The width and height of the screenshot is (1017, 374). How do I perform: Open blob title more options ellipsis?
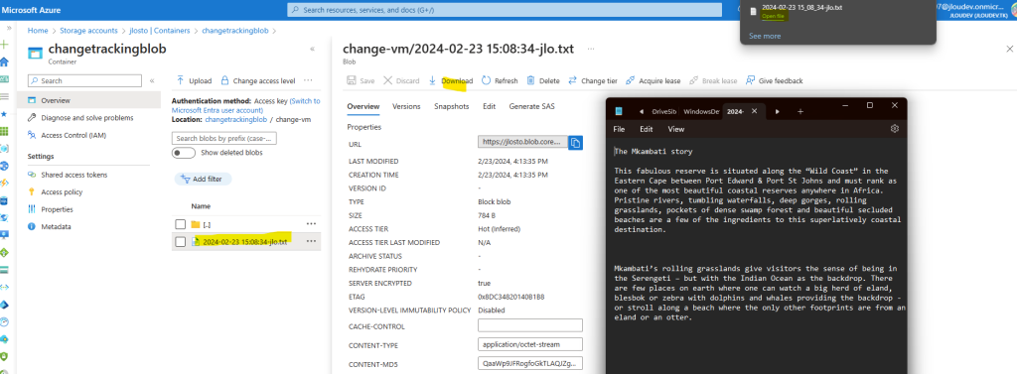point(590,50)
